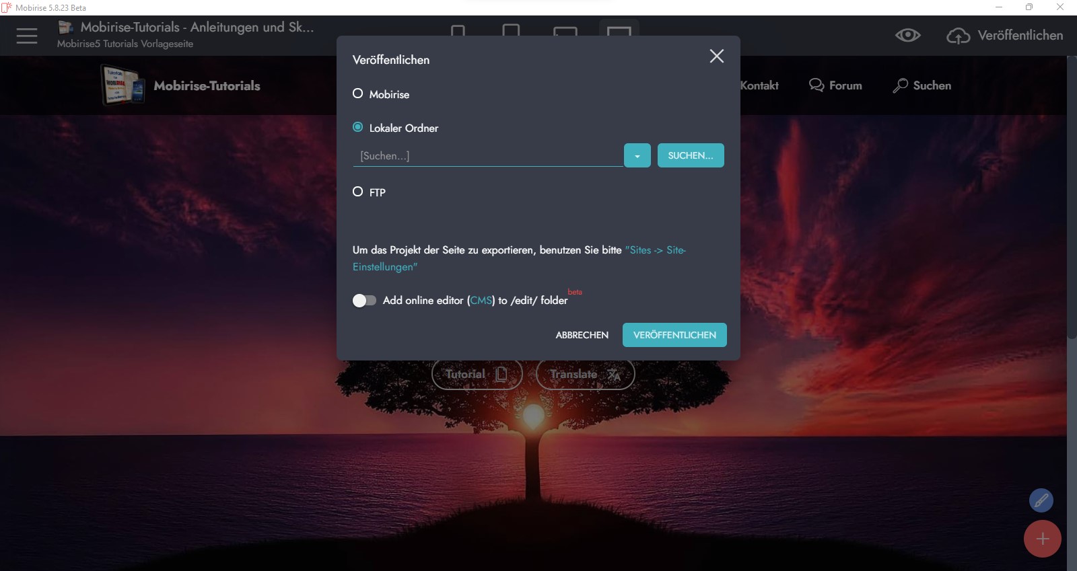Expand the folder path dropdown arrow
The image size is (1077, 571).
(637, 155)
